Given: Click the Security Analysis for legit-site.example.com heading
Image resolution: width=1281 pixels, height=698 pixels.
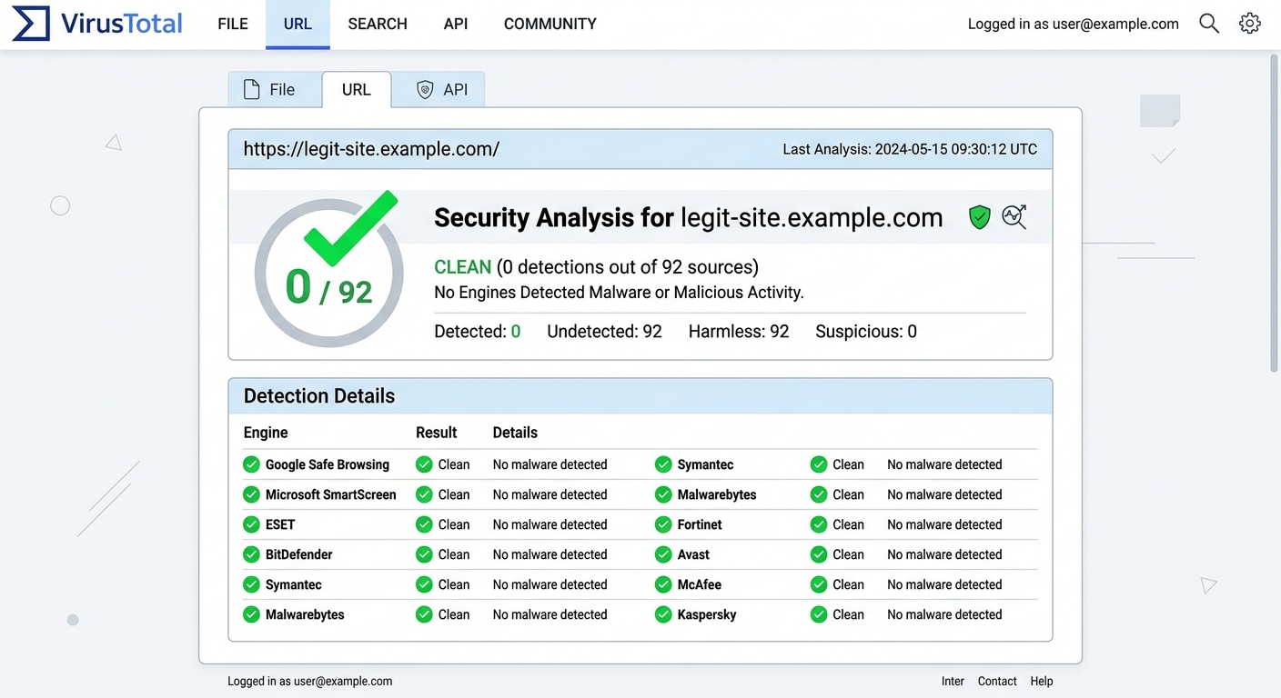Looking at the screenshot, I should (689, 218).
